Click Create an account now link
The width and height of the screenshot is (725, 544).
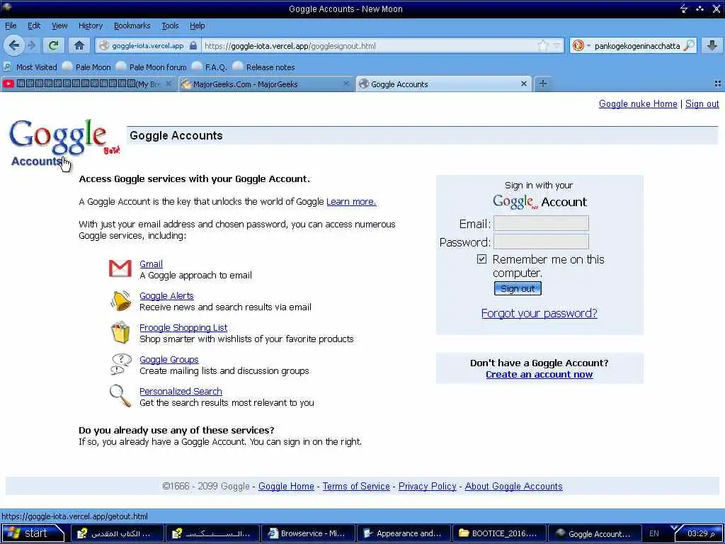[539, 375]
